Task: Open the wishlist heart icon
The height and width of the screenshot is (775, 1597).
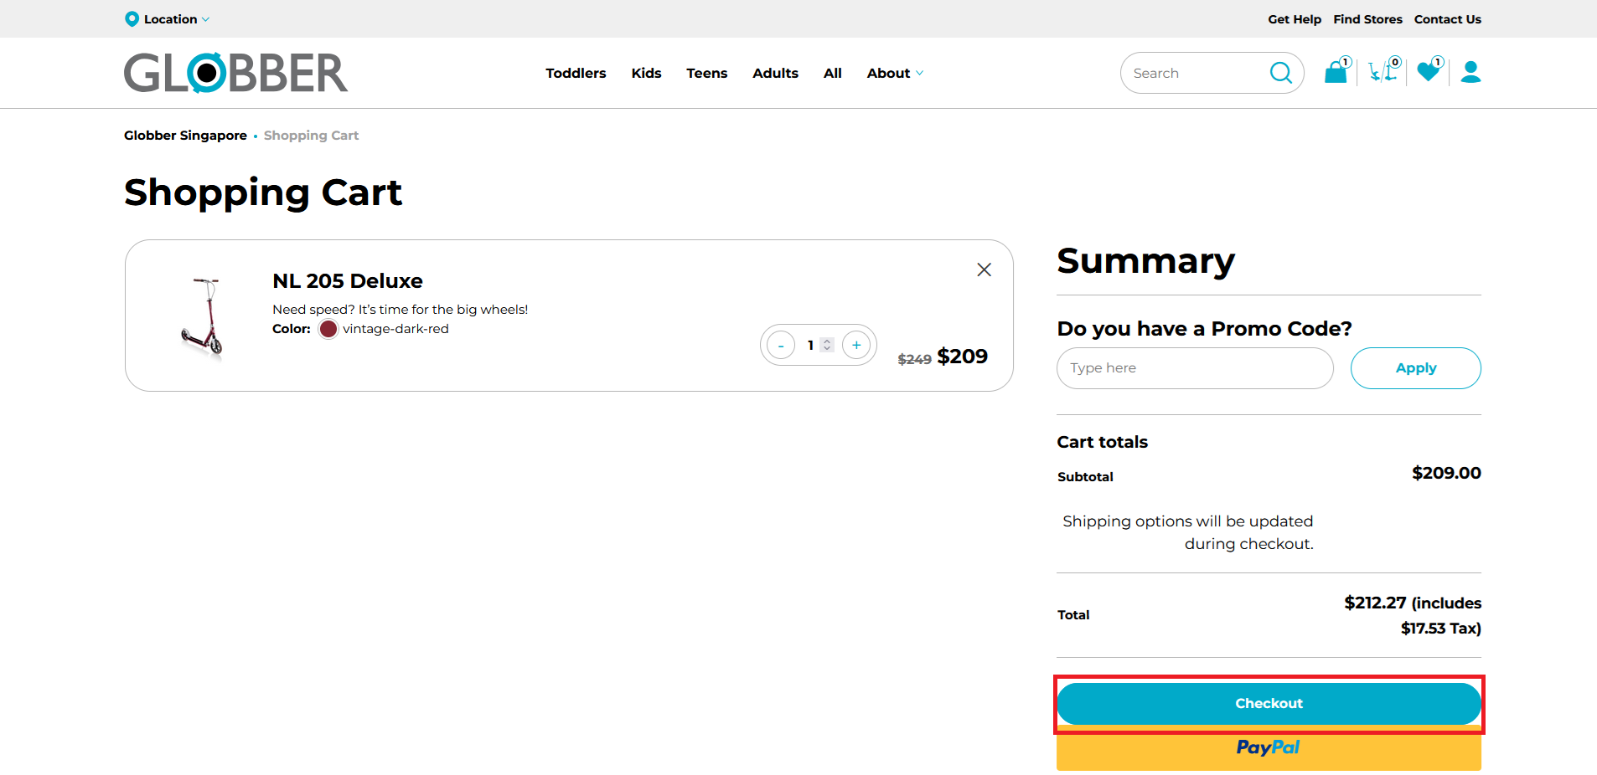Action: click(x=1429, y=71)
